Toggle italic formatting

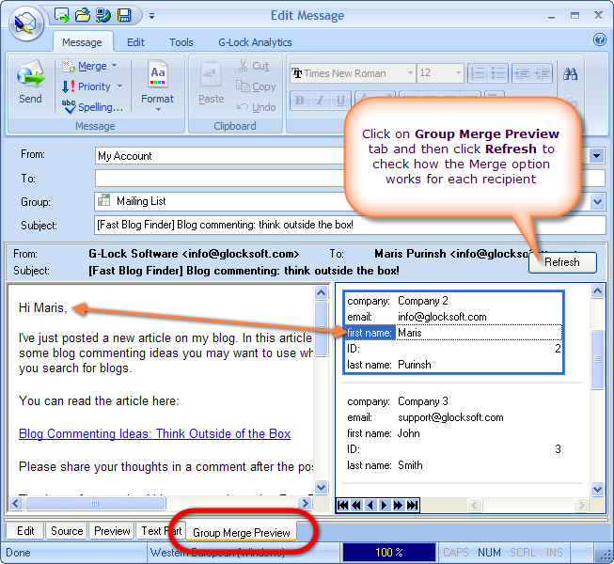tap(320, 101)
